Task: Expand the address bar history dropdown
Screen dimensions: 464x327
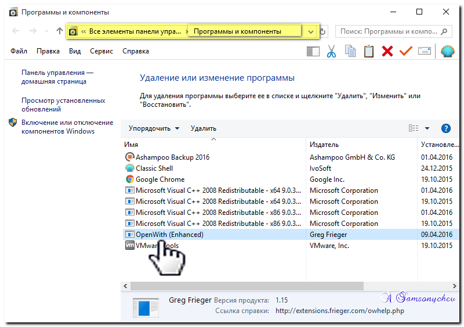Action: (311, 32)
